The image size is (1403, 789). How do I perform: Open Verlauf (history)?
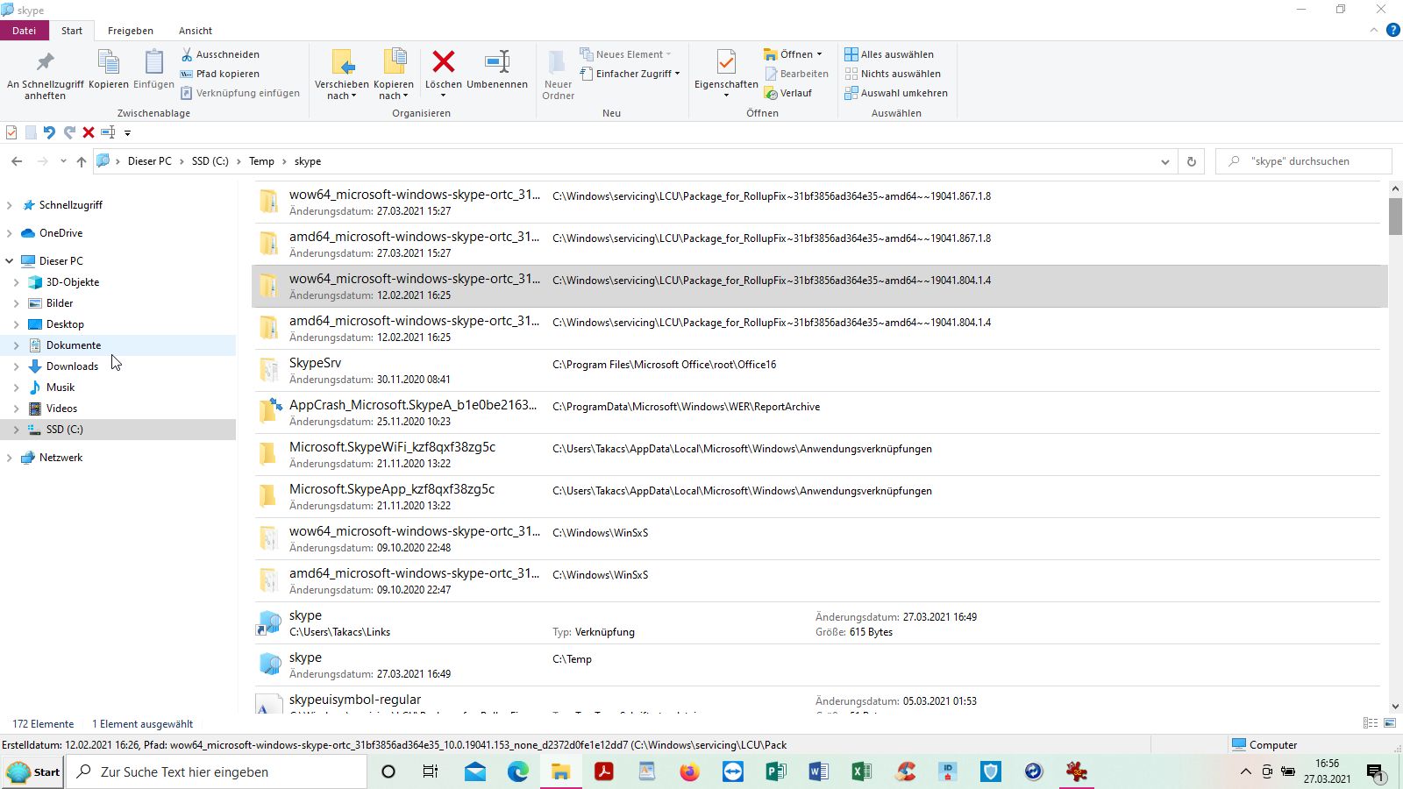(788, 93)
